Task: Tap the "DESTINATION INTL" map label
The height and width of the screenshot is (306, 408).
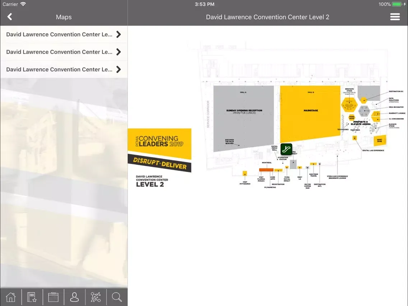Action: point(320,185)
